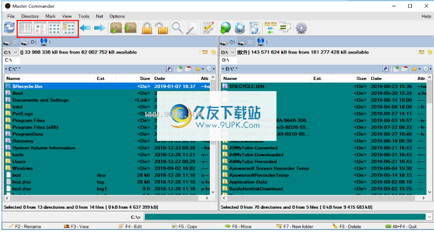Click the globe with green download arrow icon
Image resolution: width=434 pixels, height=232 pixels.
pyautogui.click(x=226, y=28)
